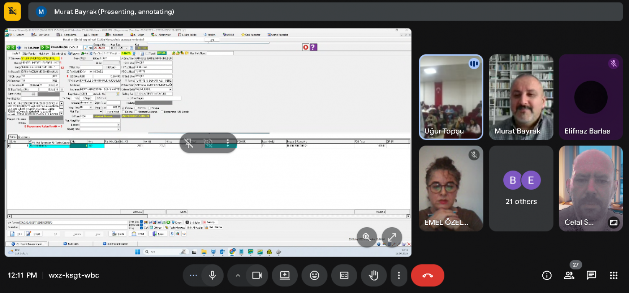This screenshot has height=293, width=629.
Task: Open the three-dot more options menu beside leave call
Action: (399, 275)
